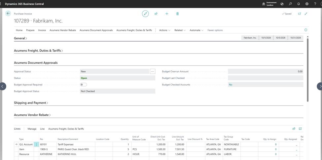Share the purchase invoice via share icon
Viewport: 322px width, 160px height.
tap(156, 14)
